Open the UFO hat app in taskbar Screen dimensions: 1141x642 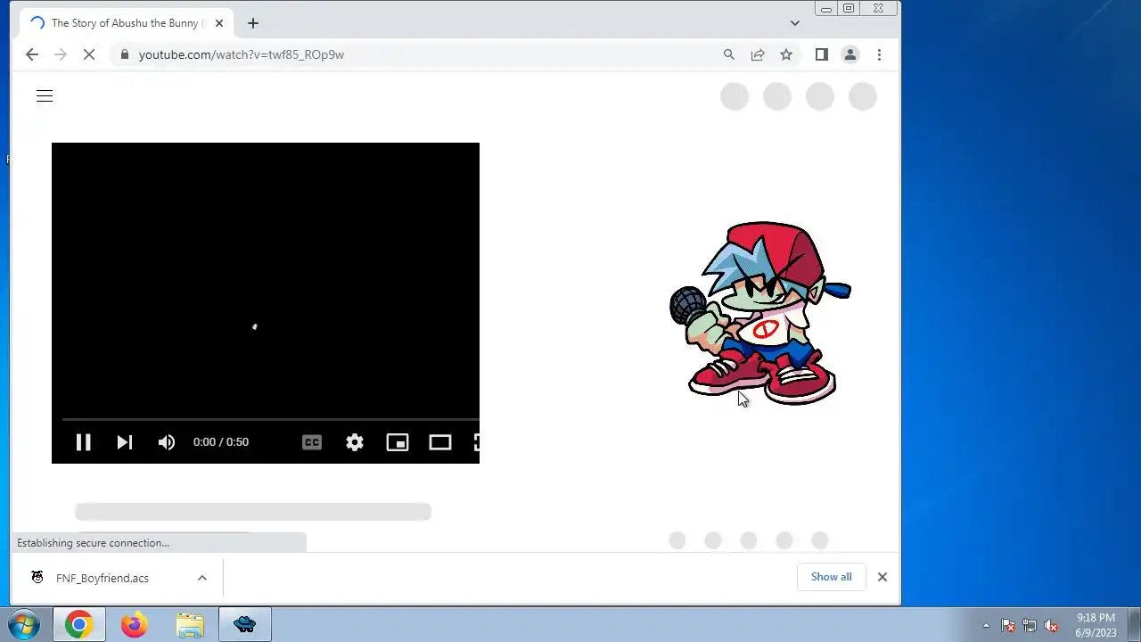(245, 625)
